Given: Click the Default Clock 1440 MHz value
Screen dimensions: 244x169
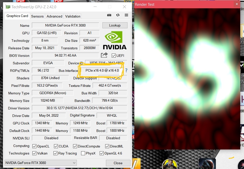Looking at the screenshot, I should [42, 130].
